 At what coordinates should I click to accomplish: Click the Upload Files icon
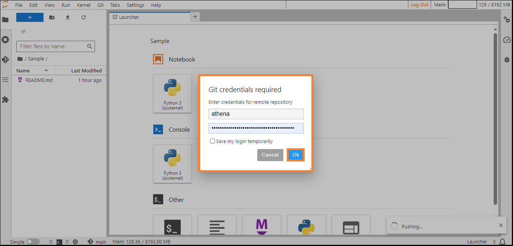68,17
